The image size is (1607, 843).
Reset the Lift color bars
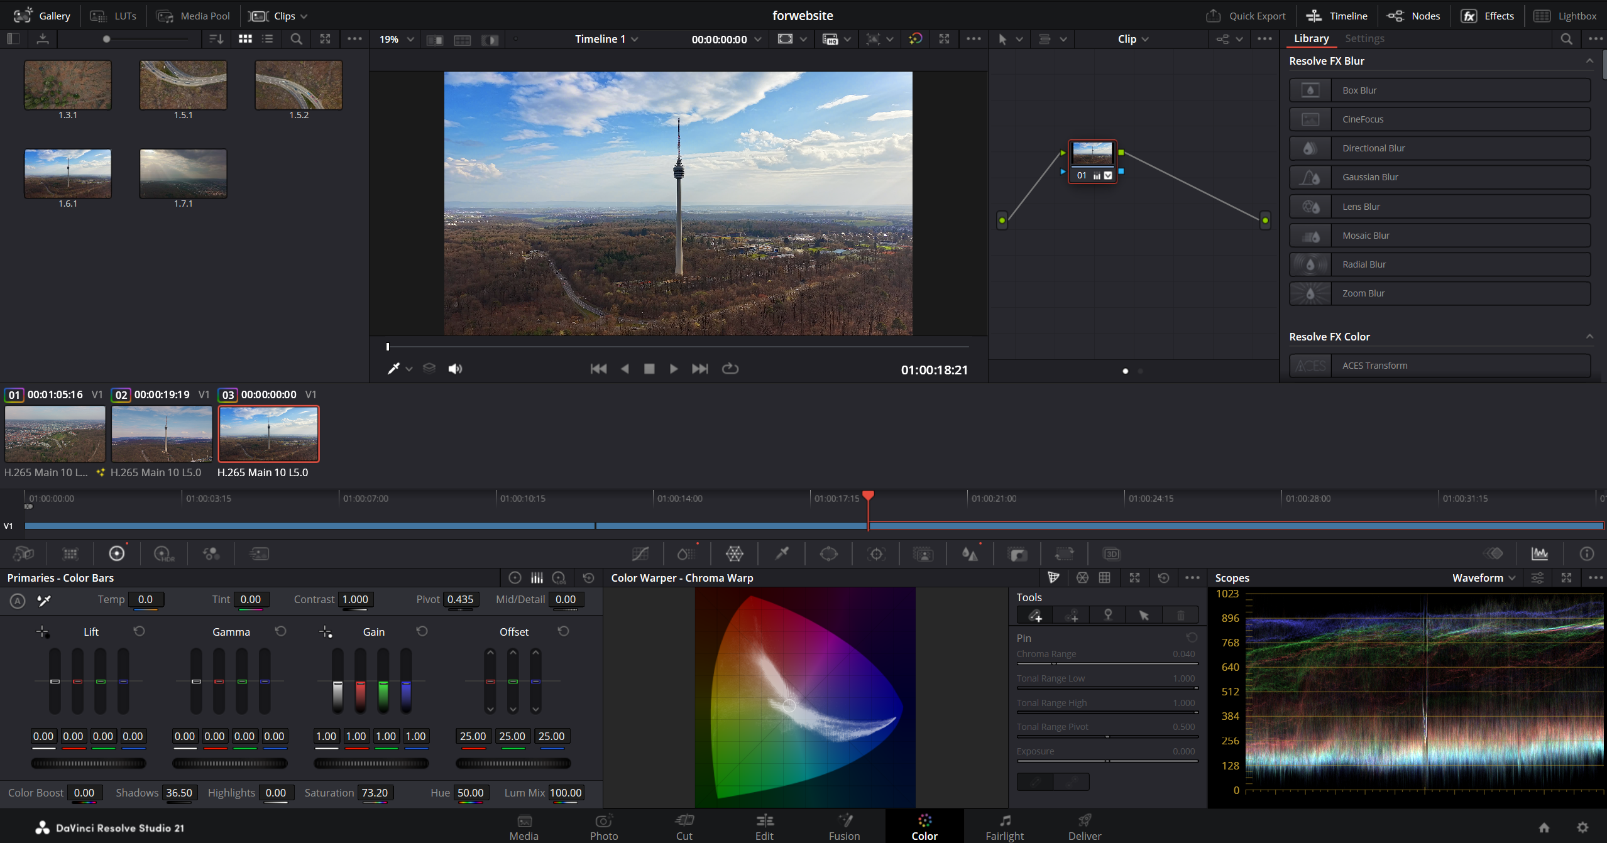pos(140,631)
